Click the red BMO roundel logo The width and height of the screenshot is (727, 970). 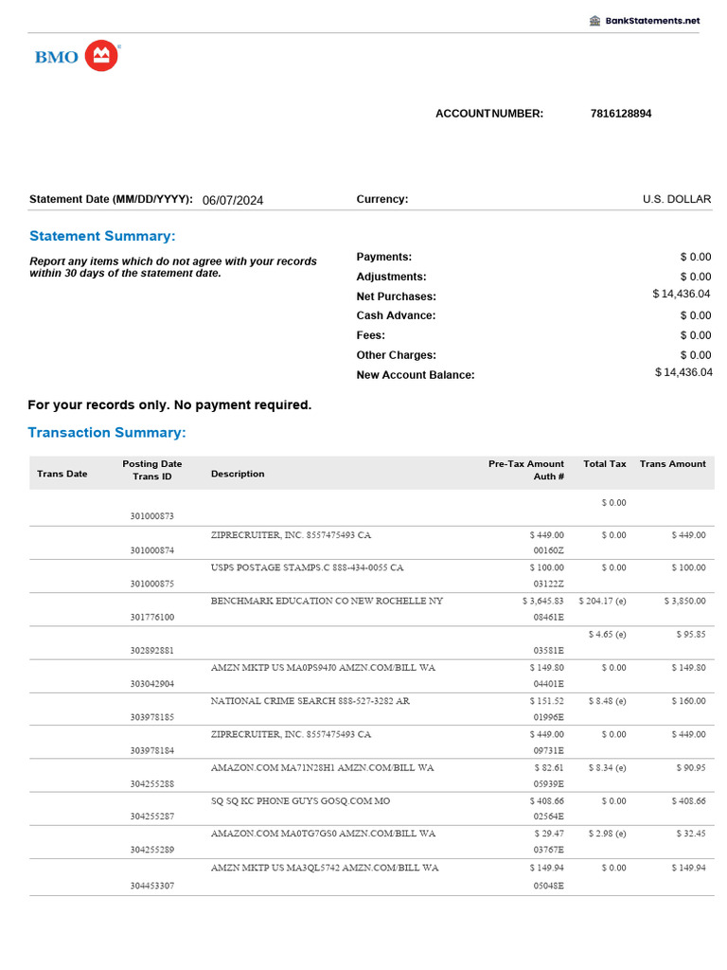pyautogui.click(x=101, y=56)
